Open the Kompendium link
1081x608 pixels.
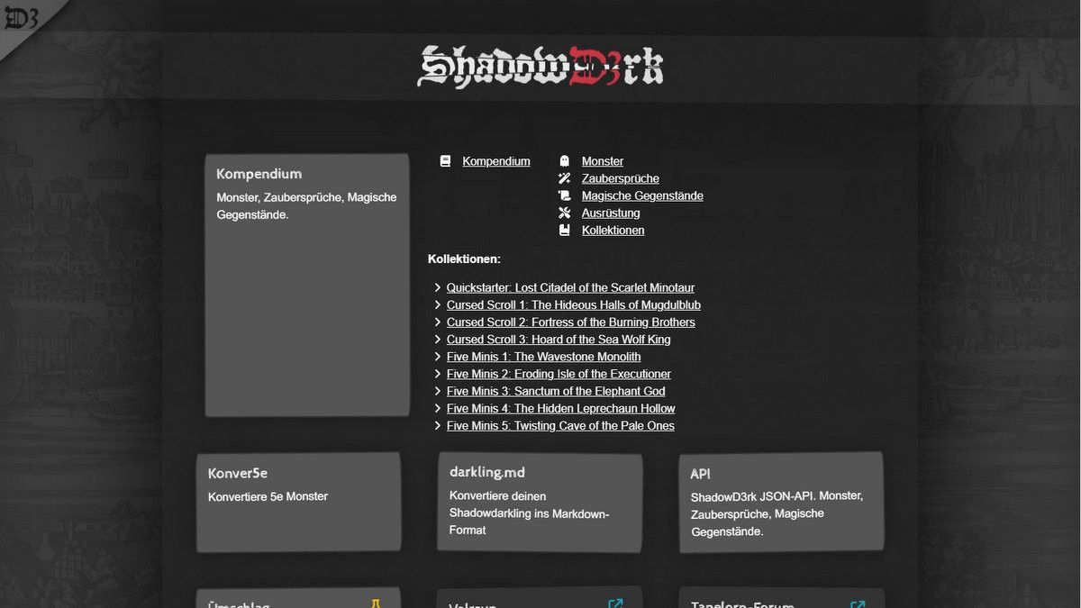[x=495, y=160]
